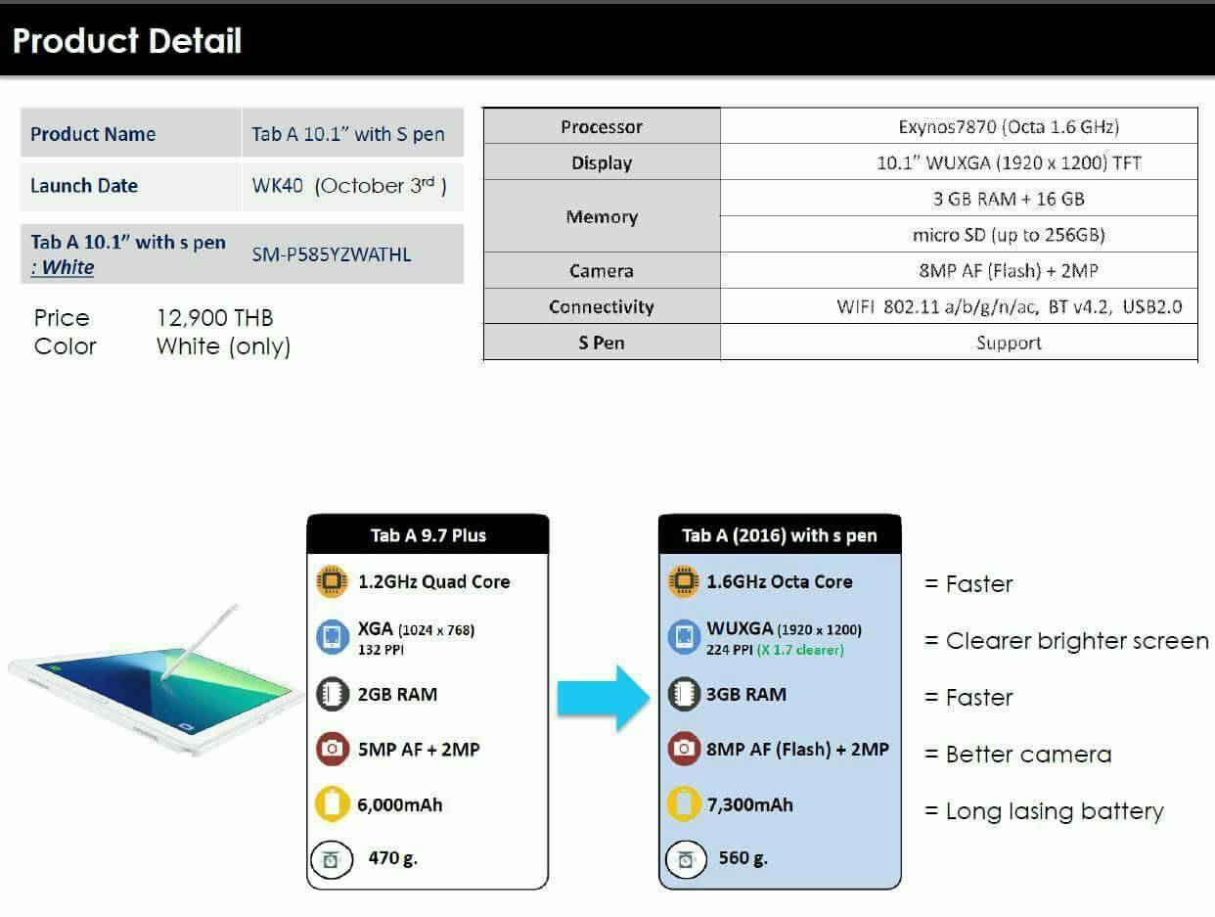The image size is (1215, 917).
Task: Click the "WUXGA (1920 x 1200)" text in the blue card
Action: coord(785,629)
